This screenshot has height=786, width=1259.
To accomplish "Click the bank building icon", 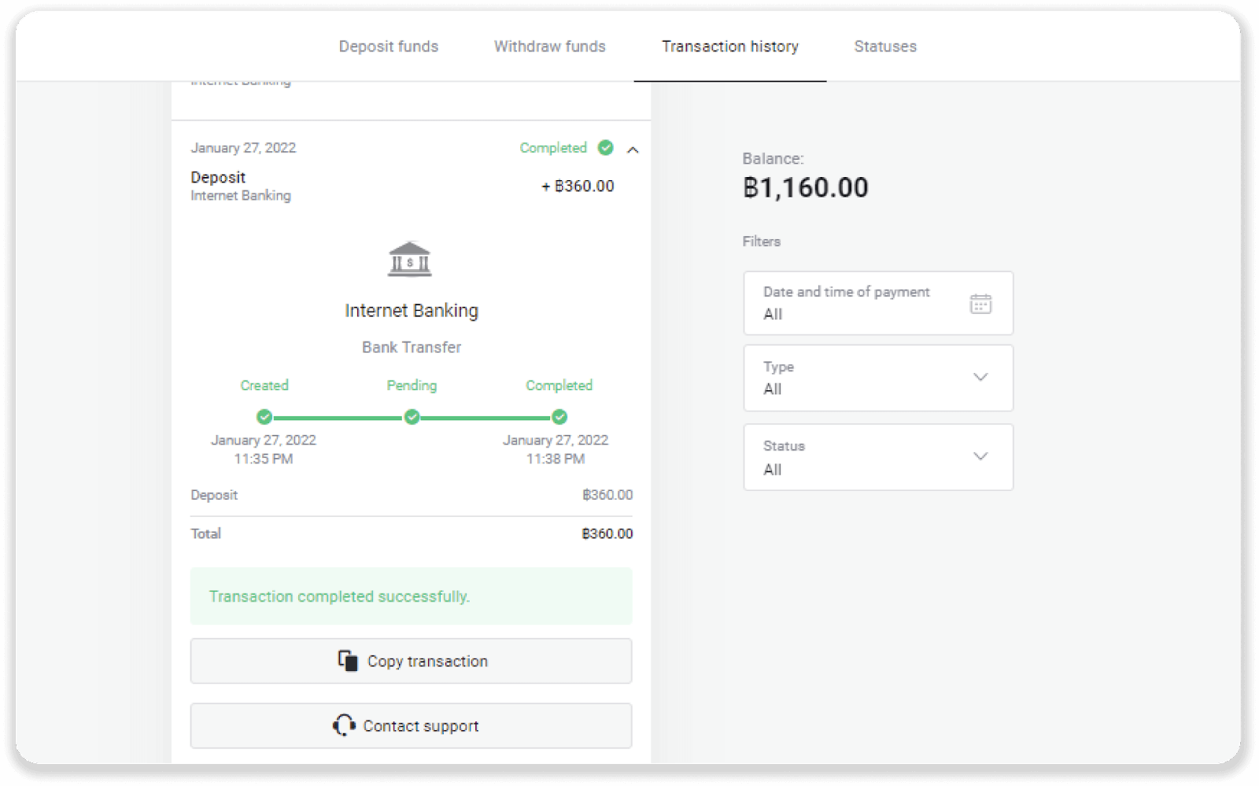I will coord(410,260).
